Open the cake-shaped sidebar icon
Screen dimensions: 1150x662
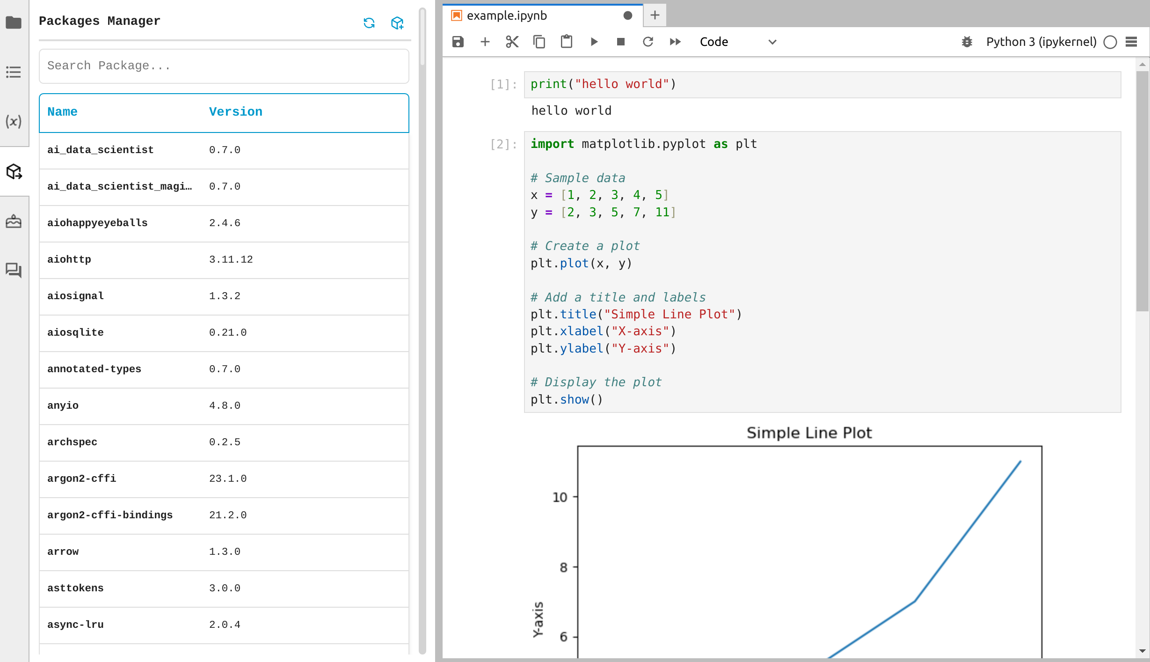(x=14, y=221)
